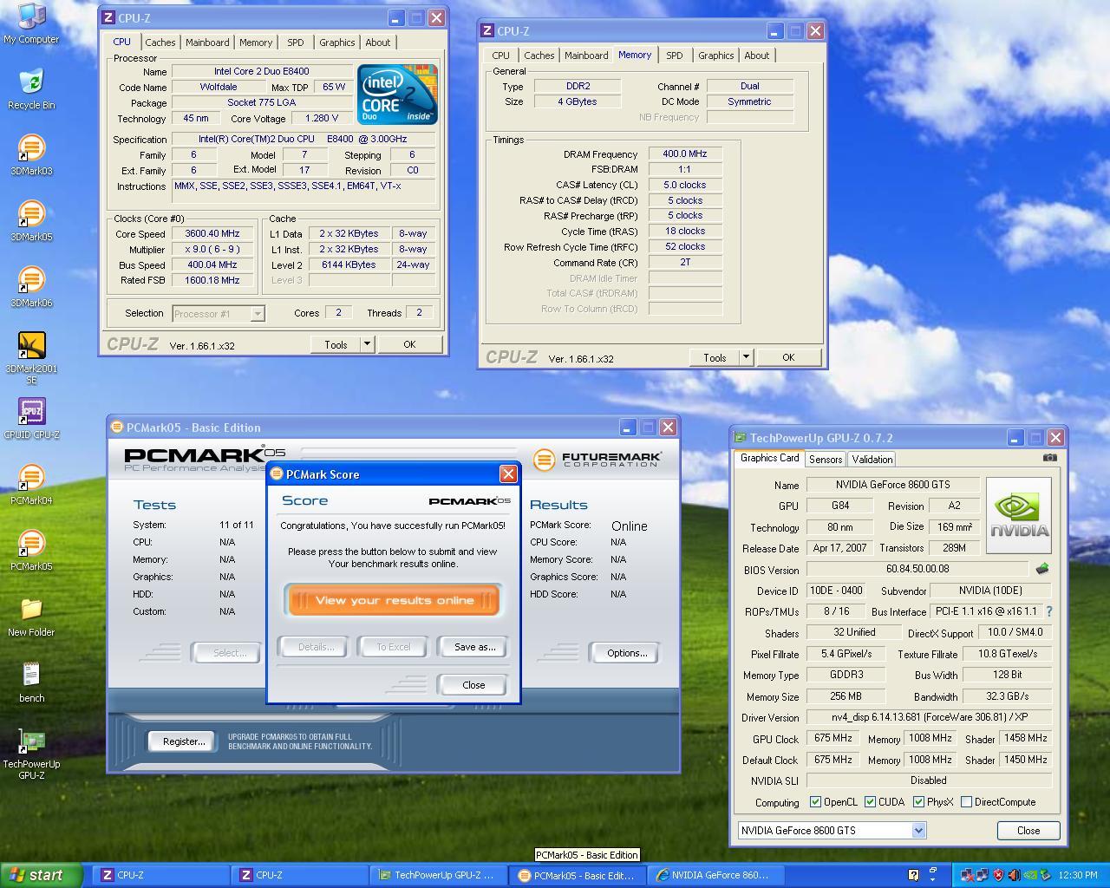This screenshot has height=888, width=1110.
Task: Click the Core Speed 3600.40 MHz field
Action: click(212, 234)
